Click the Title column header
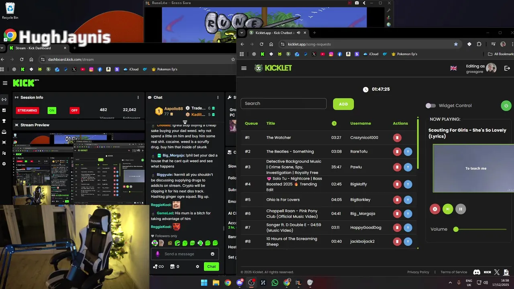 (x=271, y=123)
